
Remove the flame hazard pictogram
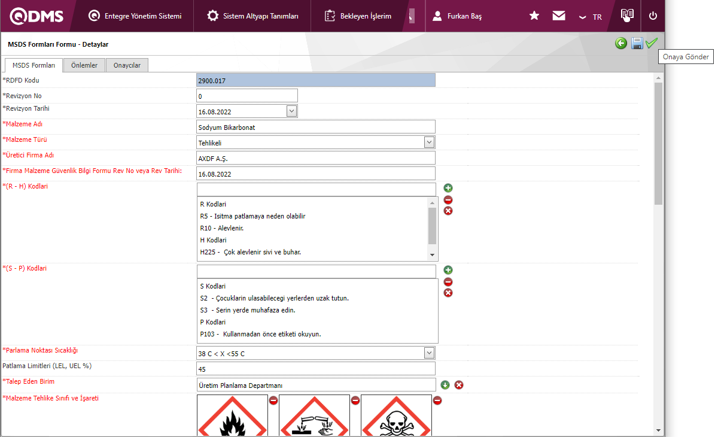pos(273,400)
